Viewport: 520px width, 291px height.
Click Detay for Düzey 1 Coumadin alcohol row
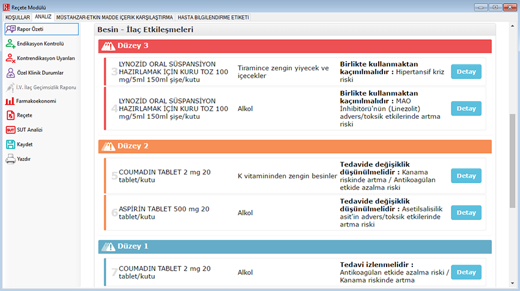click(x=466, y=273)
